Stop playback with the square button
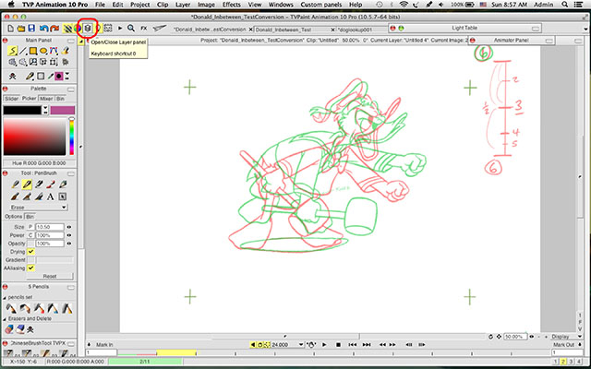 click(x=338, y=344)
